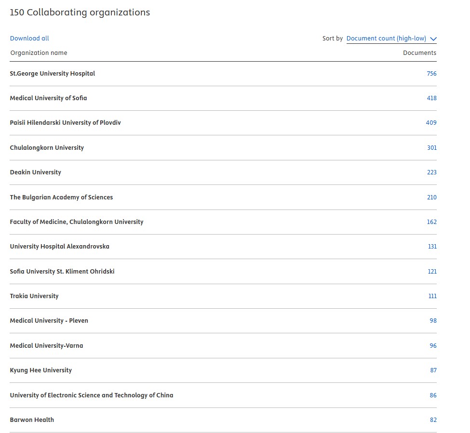
Task: Select University Hospital Alexandrovska name
Action: [x=60, y=247]
